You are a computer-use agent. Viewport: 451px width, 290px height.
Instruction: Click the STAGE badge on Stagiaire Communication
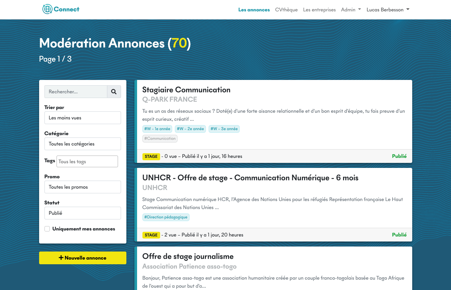[151, 157]
